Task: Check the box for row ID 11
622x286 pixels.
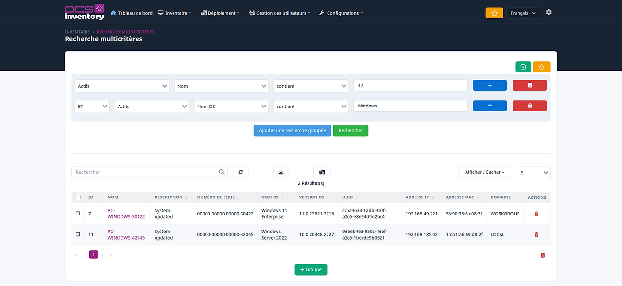Action: (78, 234)
